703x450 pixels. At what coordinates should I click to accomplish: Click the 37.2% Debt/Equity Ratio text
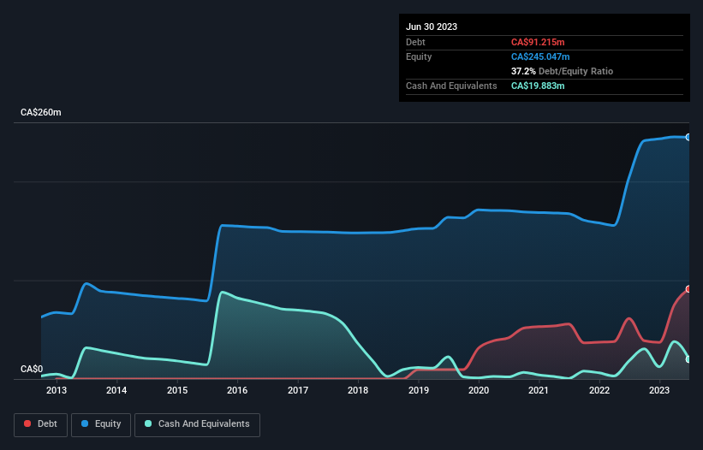pos(562,71)
